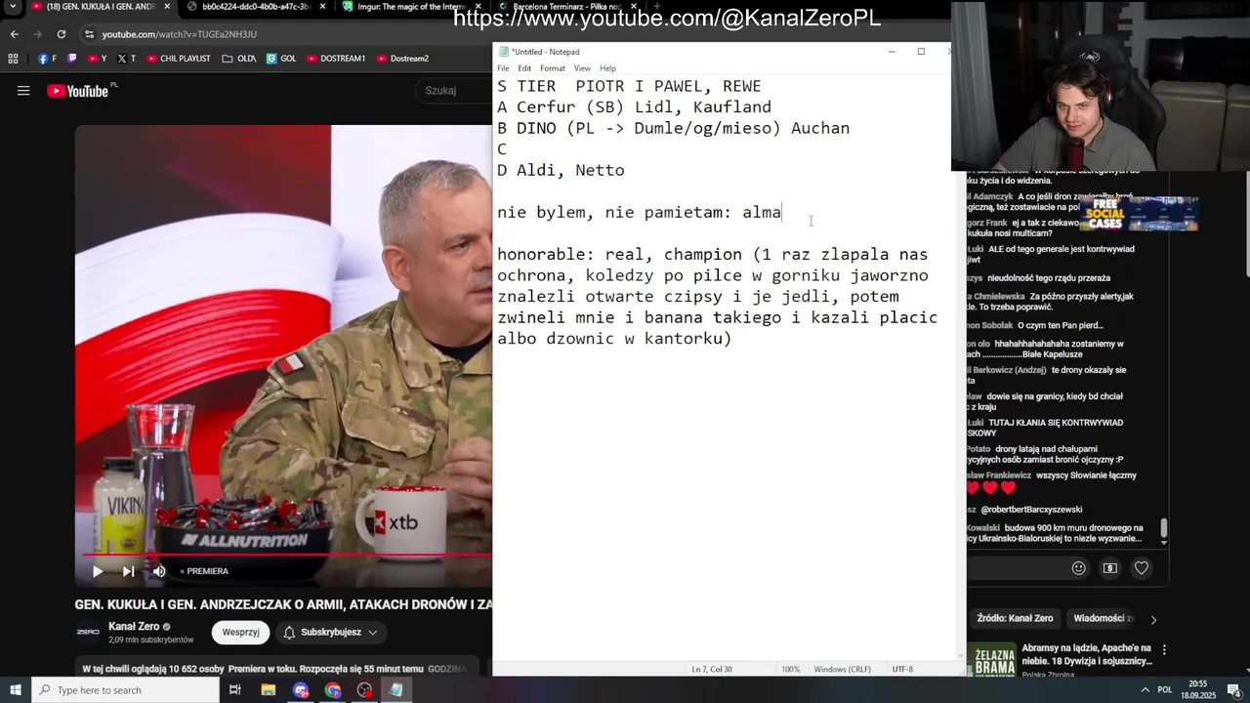Screen dimensions: 1250x703
Task: Play the video premiere
Action: point(98,571)
